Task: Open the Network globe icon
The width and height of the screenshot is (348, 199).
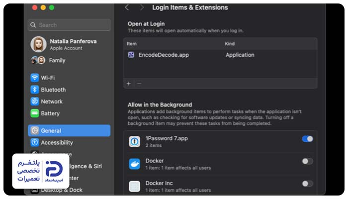Action: tap(35, 101)
